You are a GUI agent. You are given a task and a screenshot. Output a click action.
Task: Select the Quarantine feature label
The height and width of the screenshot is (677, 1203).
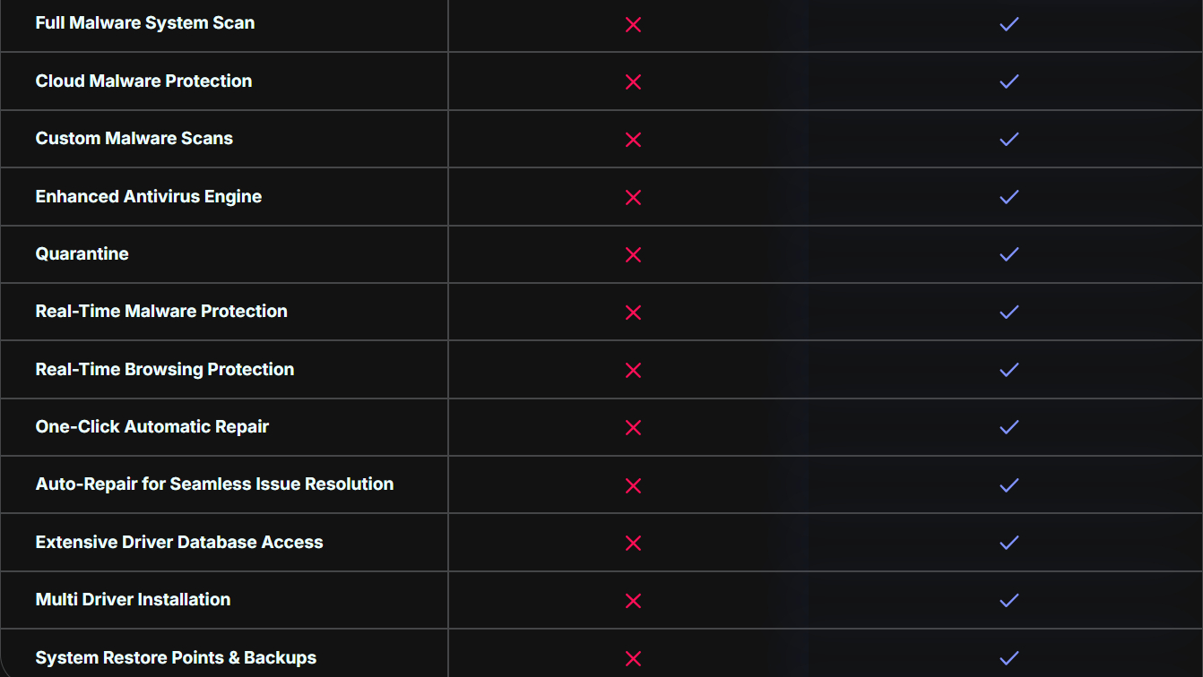82,253
